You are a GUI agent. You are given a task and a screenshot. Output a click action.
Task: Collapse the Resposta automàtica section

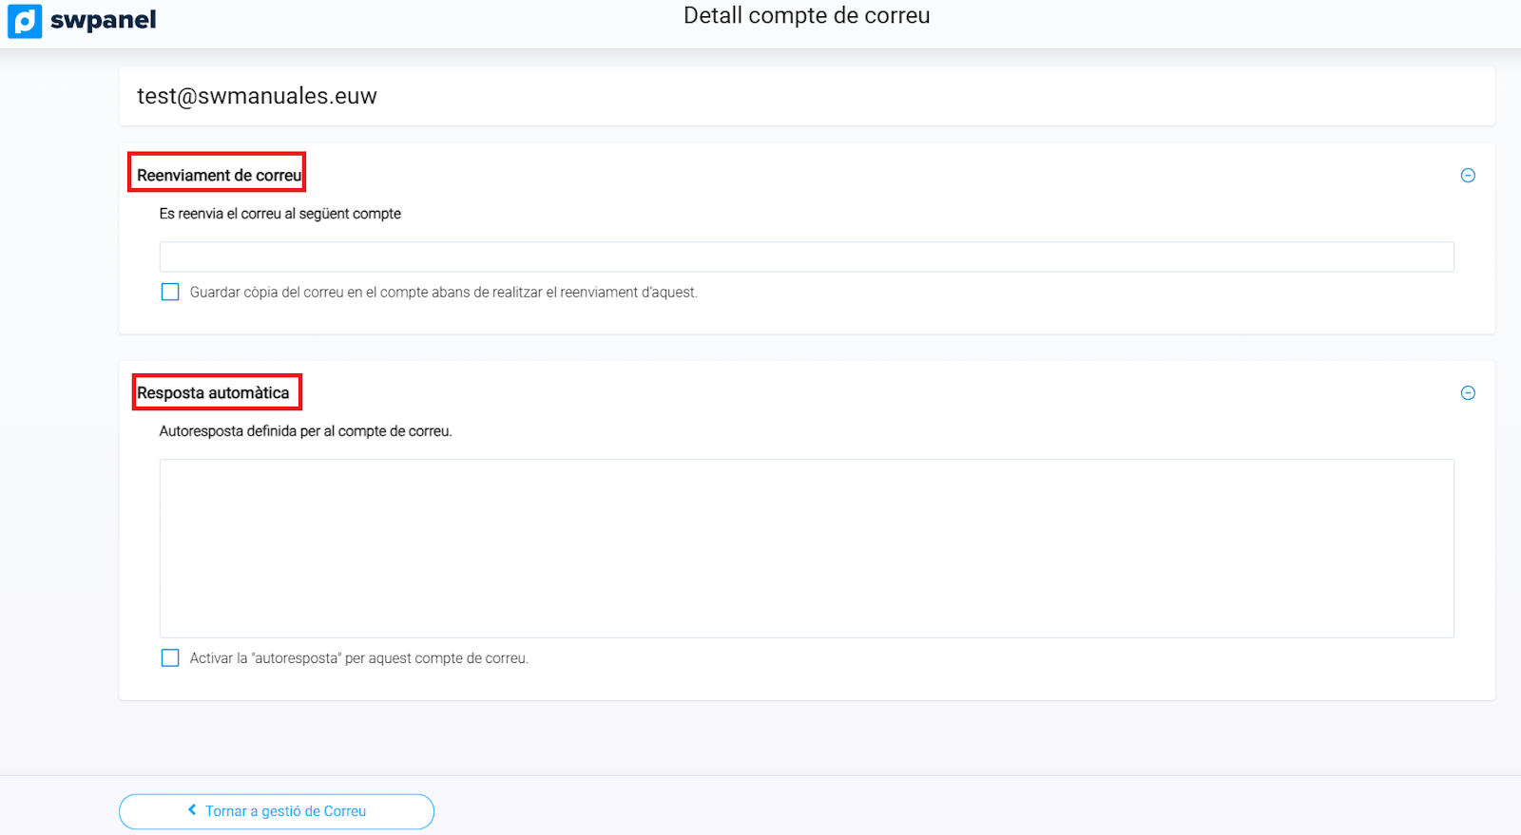[1468, 393]
